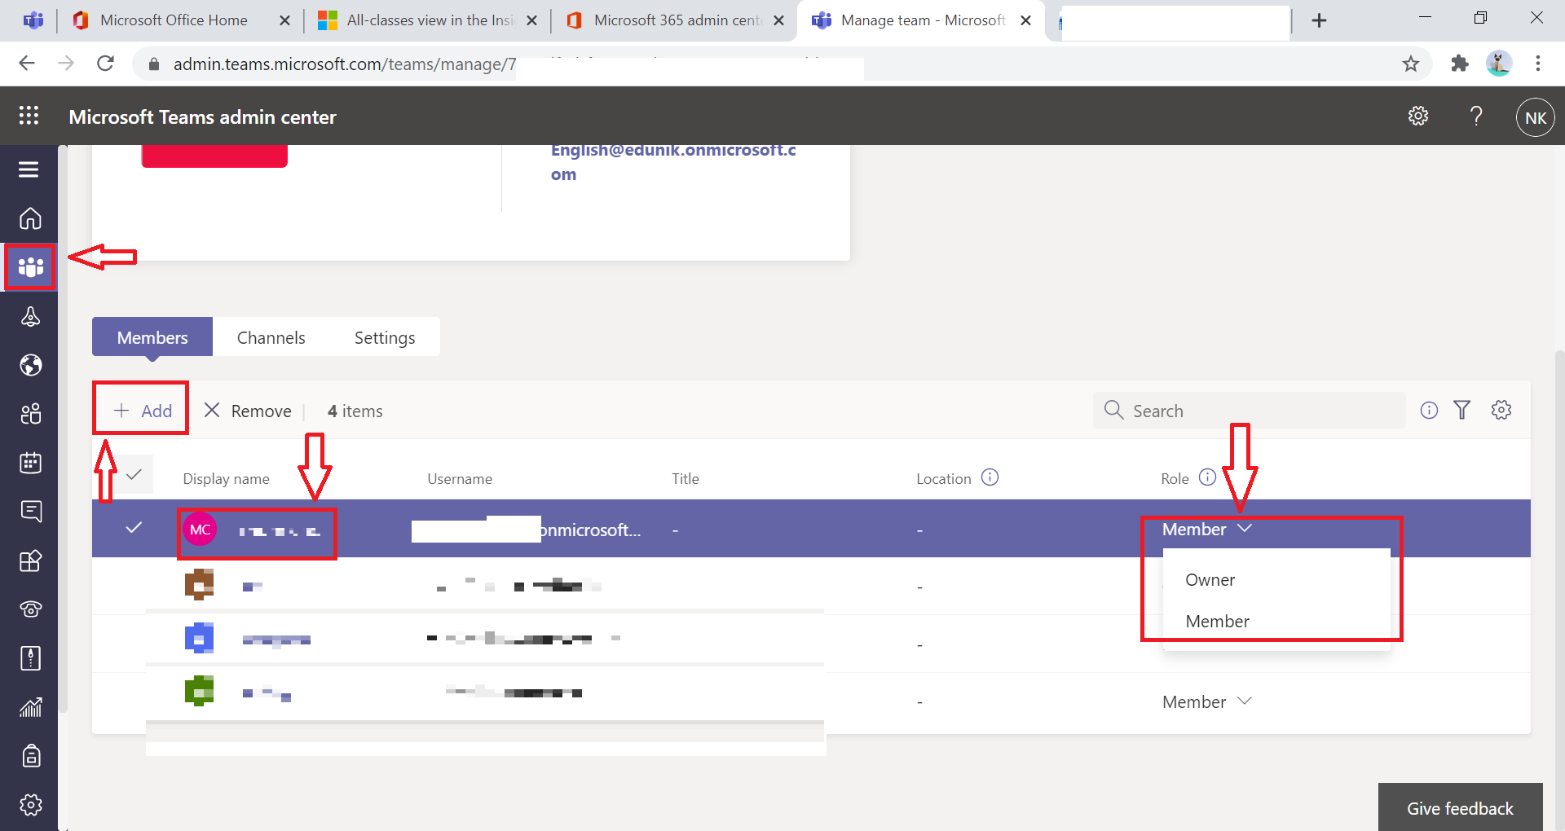Sort by Title column header

pyautogui.click(x=686, y=479)
